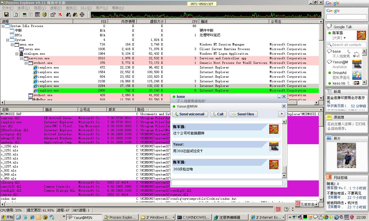Collapse the System Idle Process tree node

tap(3, 26)
